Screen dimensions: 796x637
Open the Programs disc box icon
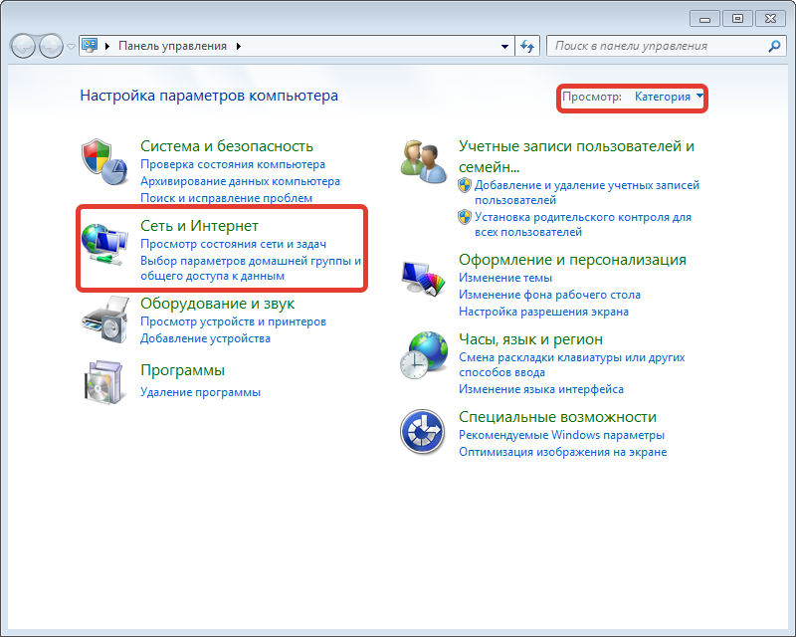105,381
